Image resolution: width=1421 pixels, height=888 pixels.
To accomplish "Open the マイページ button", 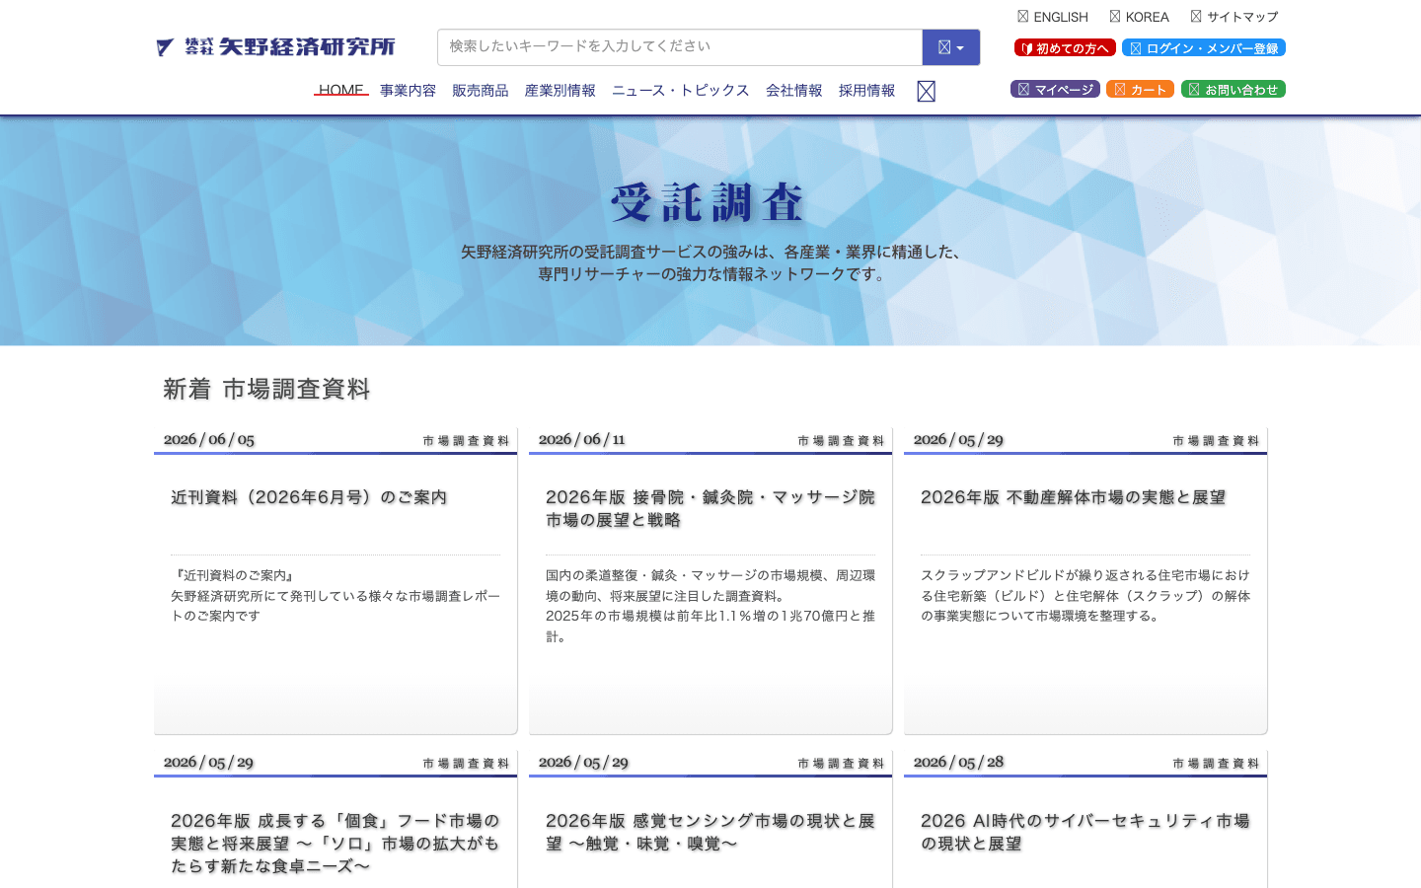I will point(1055,89).
